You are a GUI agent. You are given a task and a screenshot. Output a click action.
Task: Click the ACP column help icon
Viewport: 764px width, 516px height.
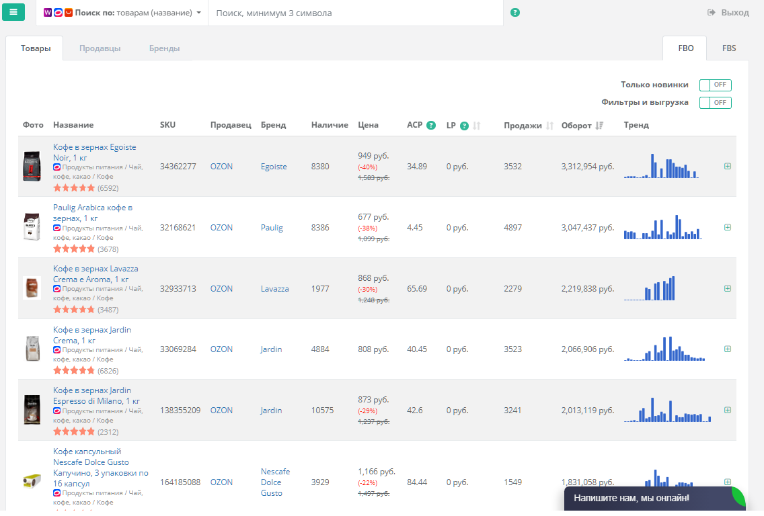pyautogui.click(x=431, y=126)
